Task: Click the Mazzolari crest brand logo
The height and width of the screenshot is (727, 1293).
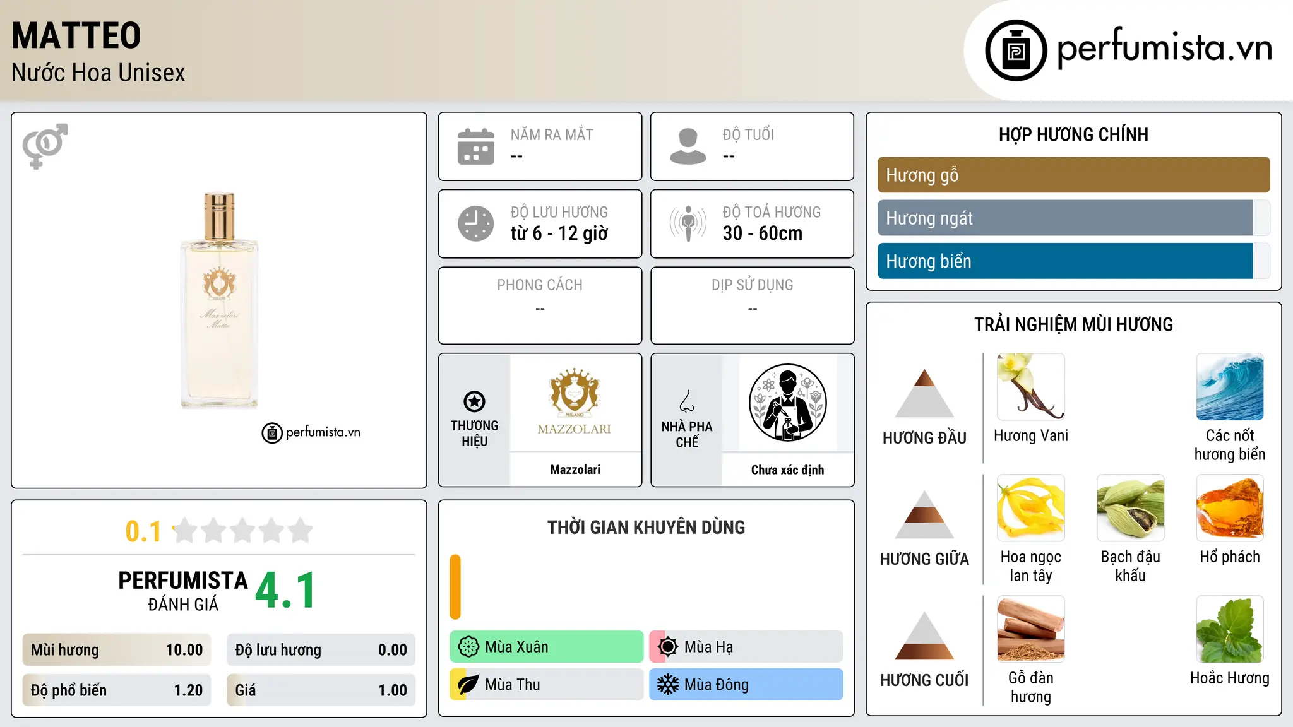Action: click(x=575, y=402)
